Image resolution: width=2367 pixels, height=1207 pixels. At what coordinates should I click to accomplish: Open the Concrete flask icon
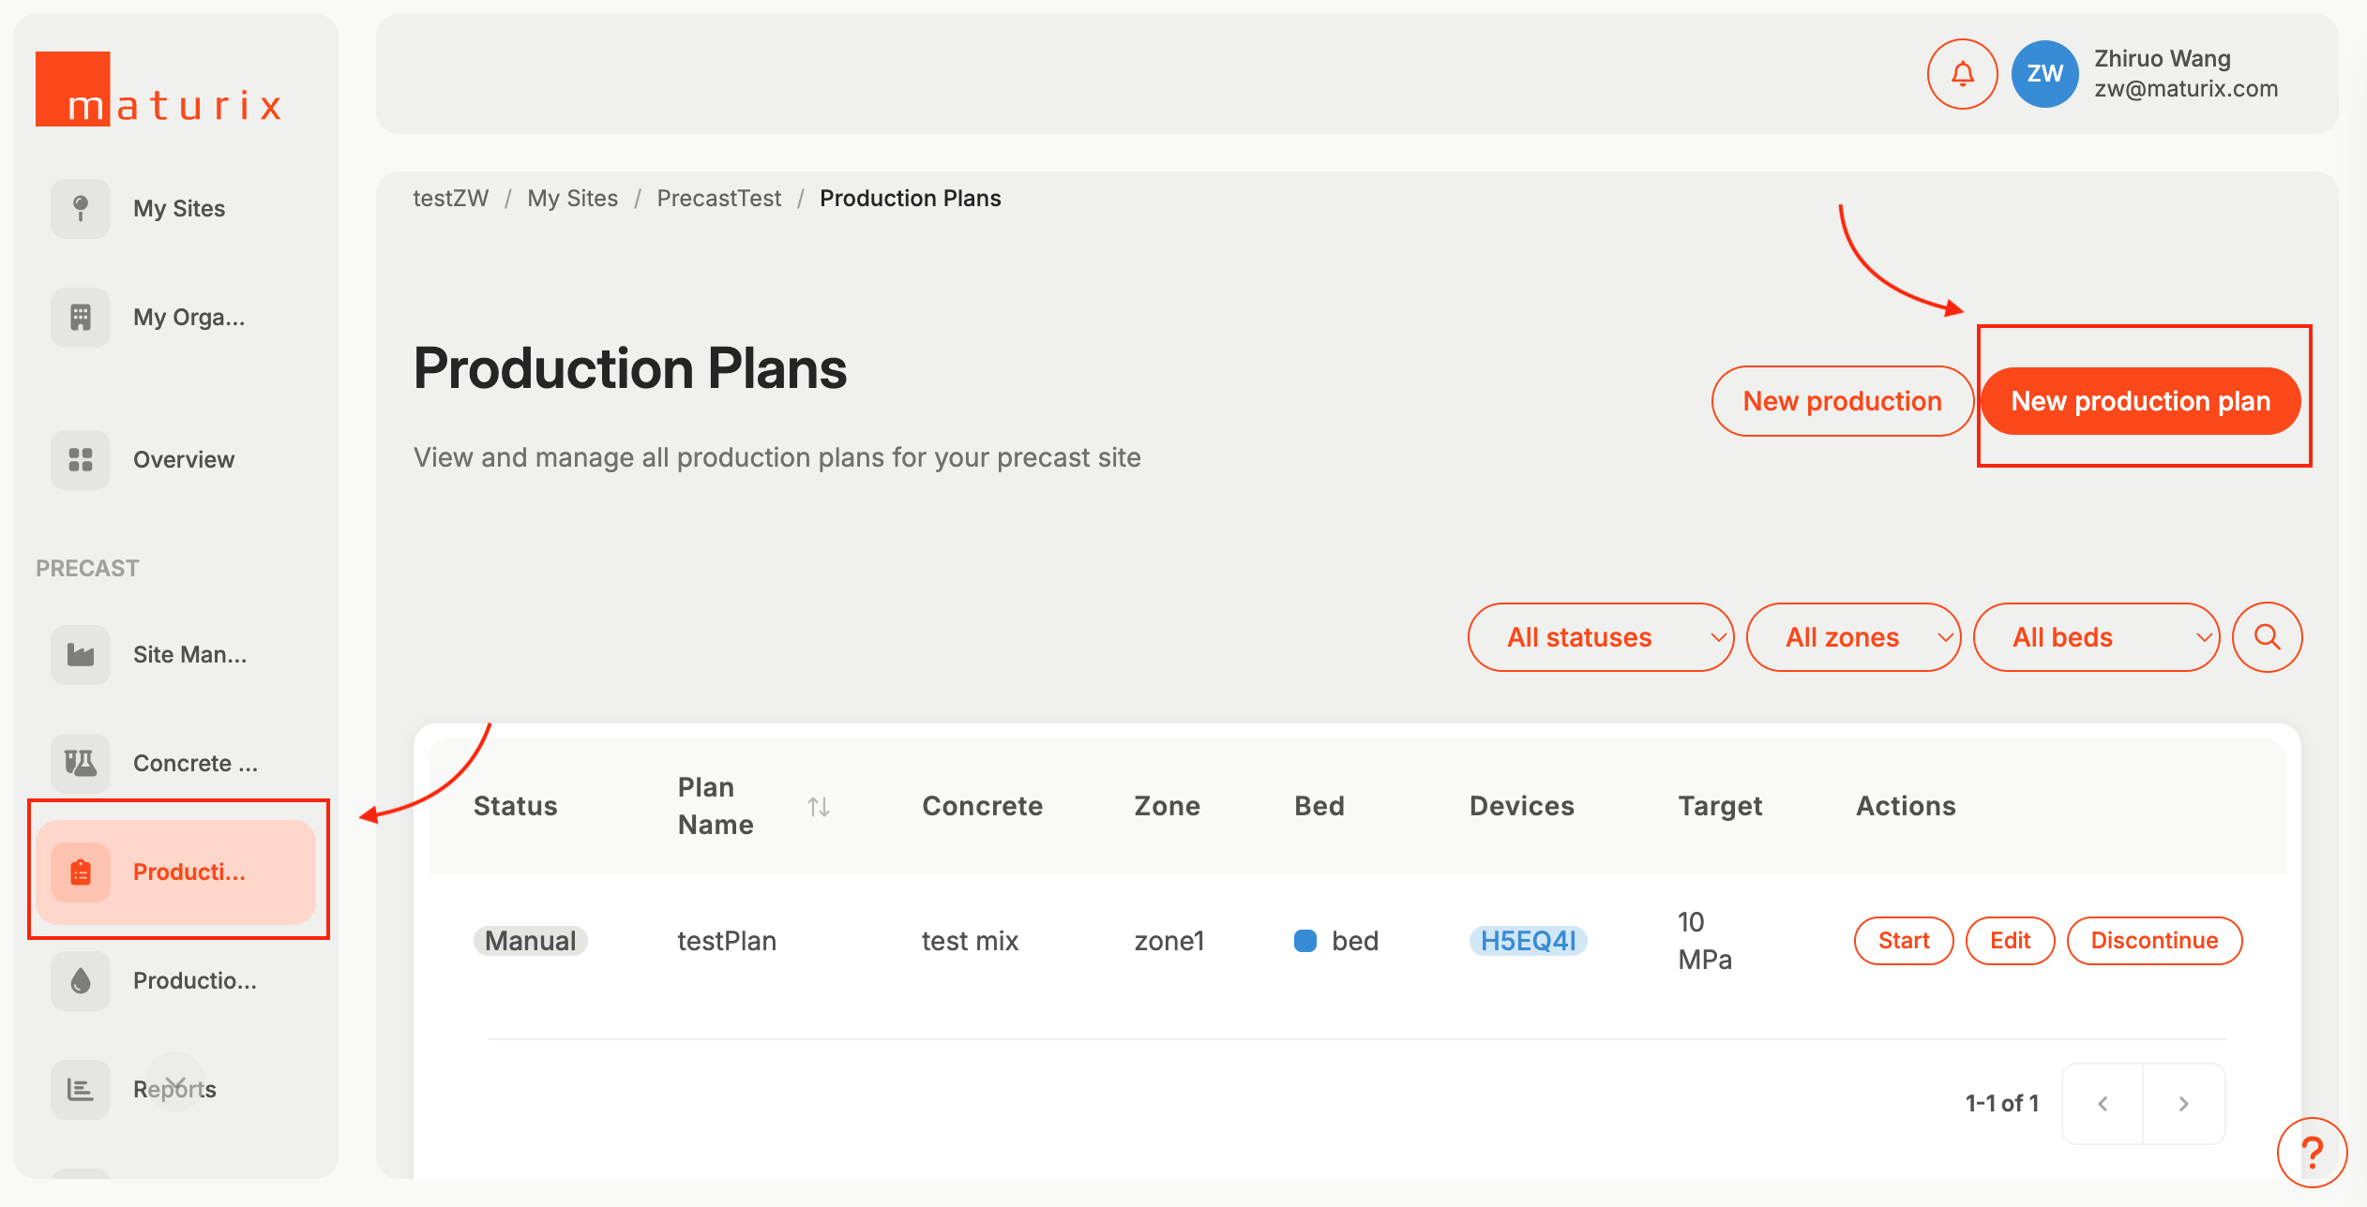(81, 763)
